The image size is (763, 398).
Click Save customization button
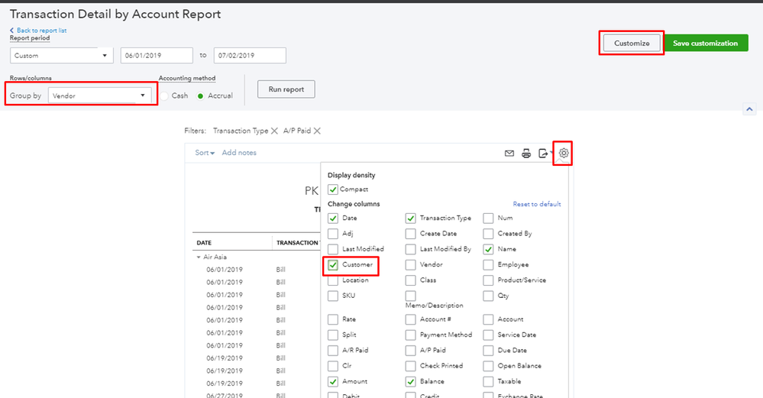(705, 44)
